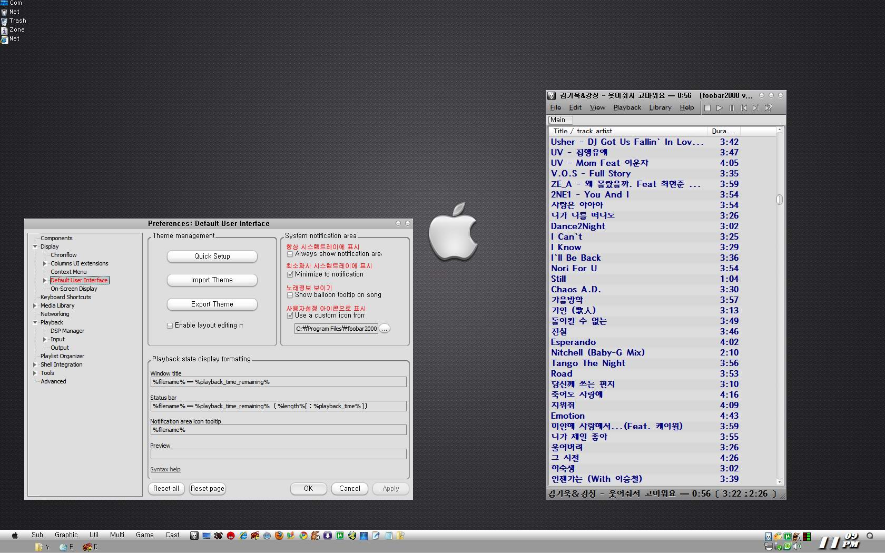Viewport: 885px width, 553px height.
Task: Click the blue monitor quick launch icon
Action: tap(206, 536)
